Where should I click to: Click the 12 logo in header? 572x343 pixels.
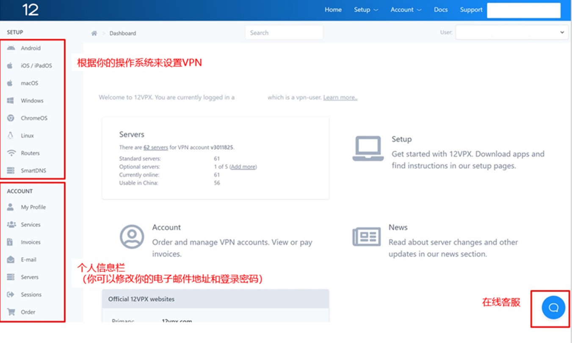coord(30,10)
